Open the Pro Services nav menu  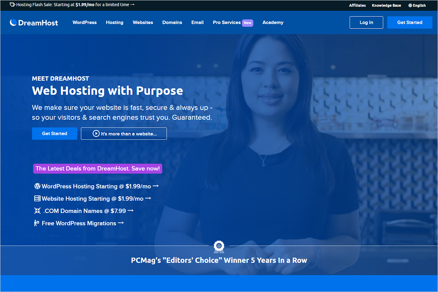point(227,22)
